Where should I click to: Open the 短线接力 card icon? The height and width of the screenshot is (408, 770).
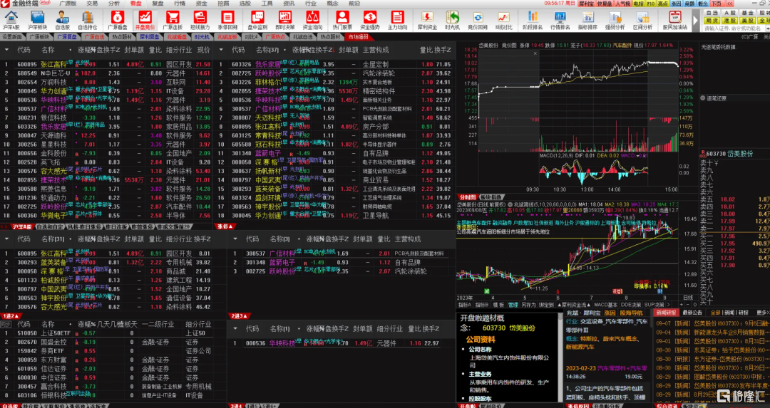[x=200, y=19]
